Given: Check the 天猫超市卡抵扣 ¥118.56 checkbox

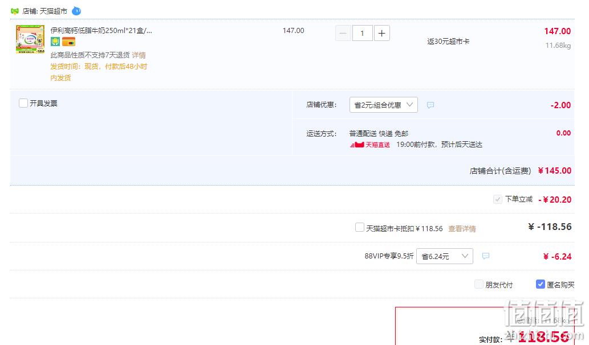Looking at the screenshot, I should [x=359, y=227].
